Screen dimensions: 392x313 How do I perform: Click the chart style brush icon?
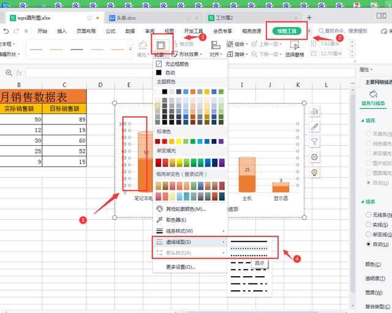coord(314,126)
